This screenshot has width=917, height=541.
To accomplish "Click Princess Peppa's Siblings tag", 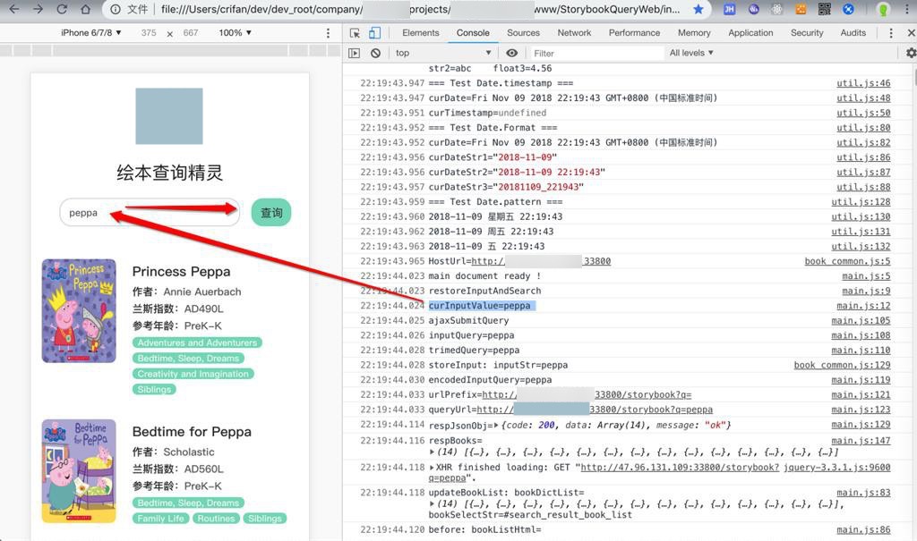I will [x=154, y=389].
